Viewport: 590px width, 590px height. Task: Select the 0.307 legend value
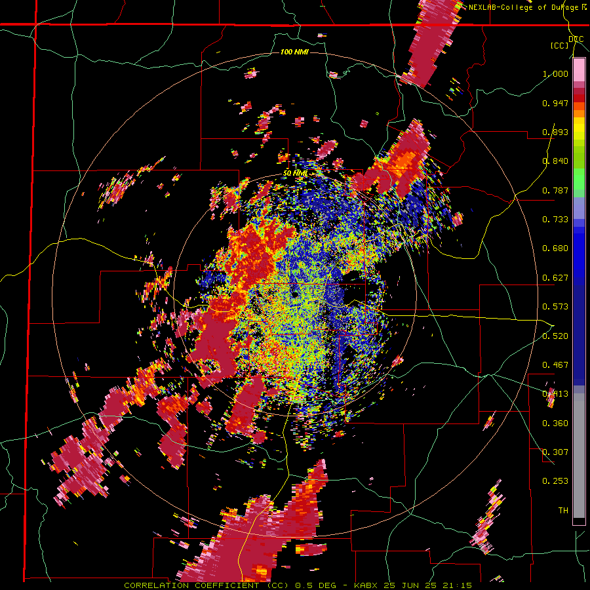coord(555,452)
